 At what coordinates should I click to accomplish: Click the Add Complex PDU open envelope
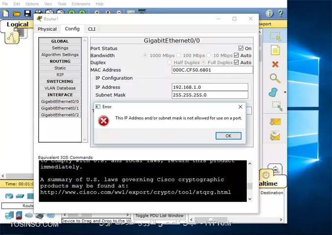[x=275, y=136]
